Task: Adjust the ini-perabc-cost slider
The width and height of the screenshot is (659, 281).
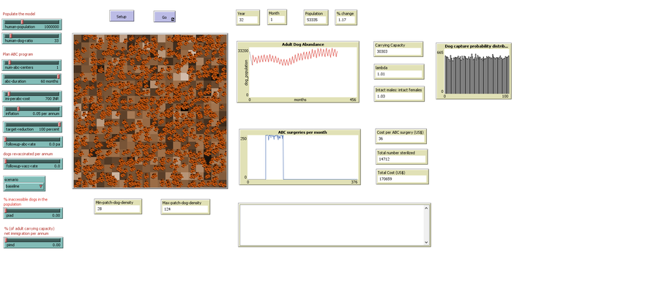Action: point(32,97)
